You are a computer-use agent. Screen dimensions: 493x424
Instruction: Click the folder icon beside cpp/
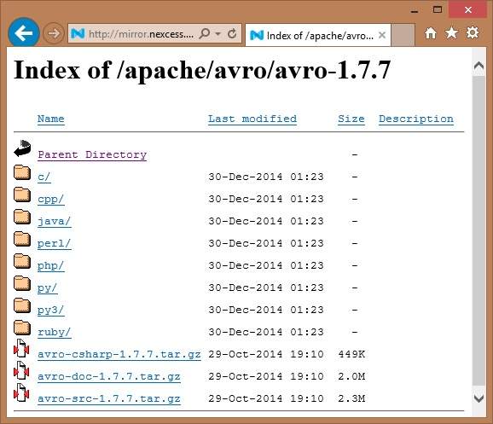pos(22,195)
